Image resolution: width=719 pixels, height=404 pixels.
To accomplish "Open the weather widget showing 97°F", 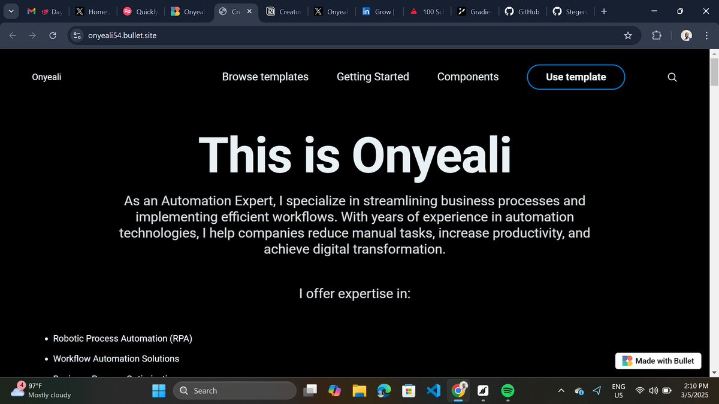I will click(42, 390).
